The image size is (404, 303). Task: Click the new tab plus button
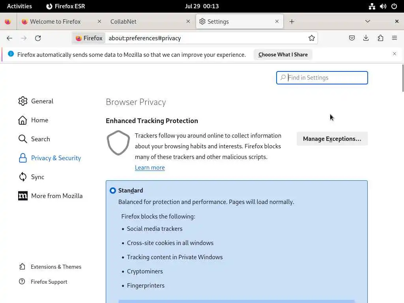(x=292, y=22)
